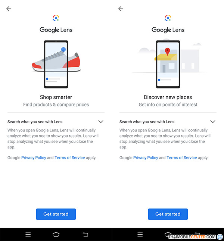The width and height of the screenshot is (224, 241).
Task: Click Get started under Shop smarter
Action: click(x=56, y=214)
